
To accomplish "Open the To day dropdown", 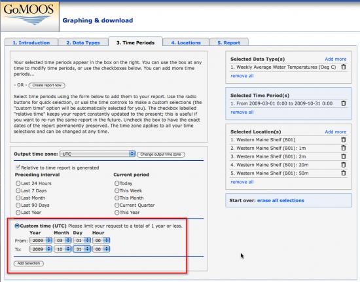I will [x=82, y=249].
